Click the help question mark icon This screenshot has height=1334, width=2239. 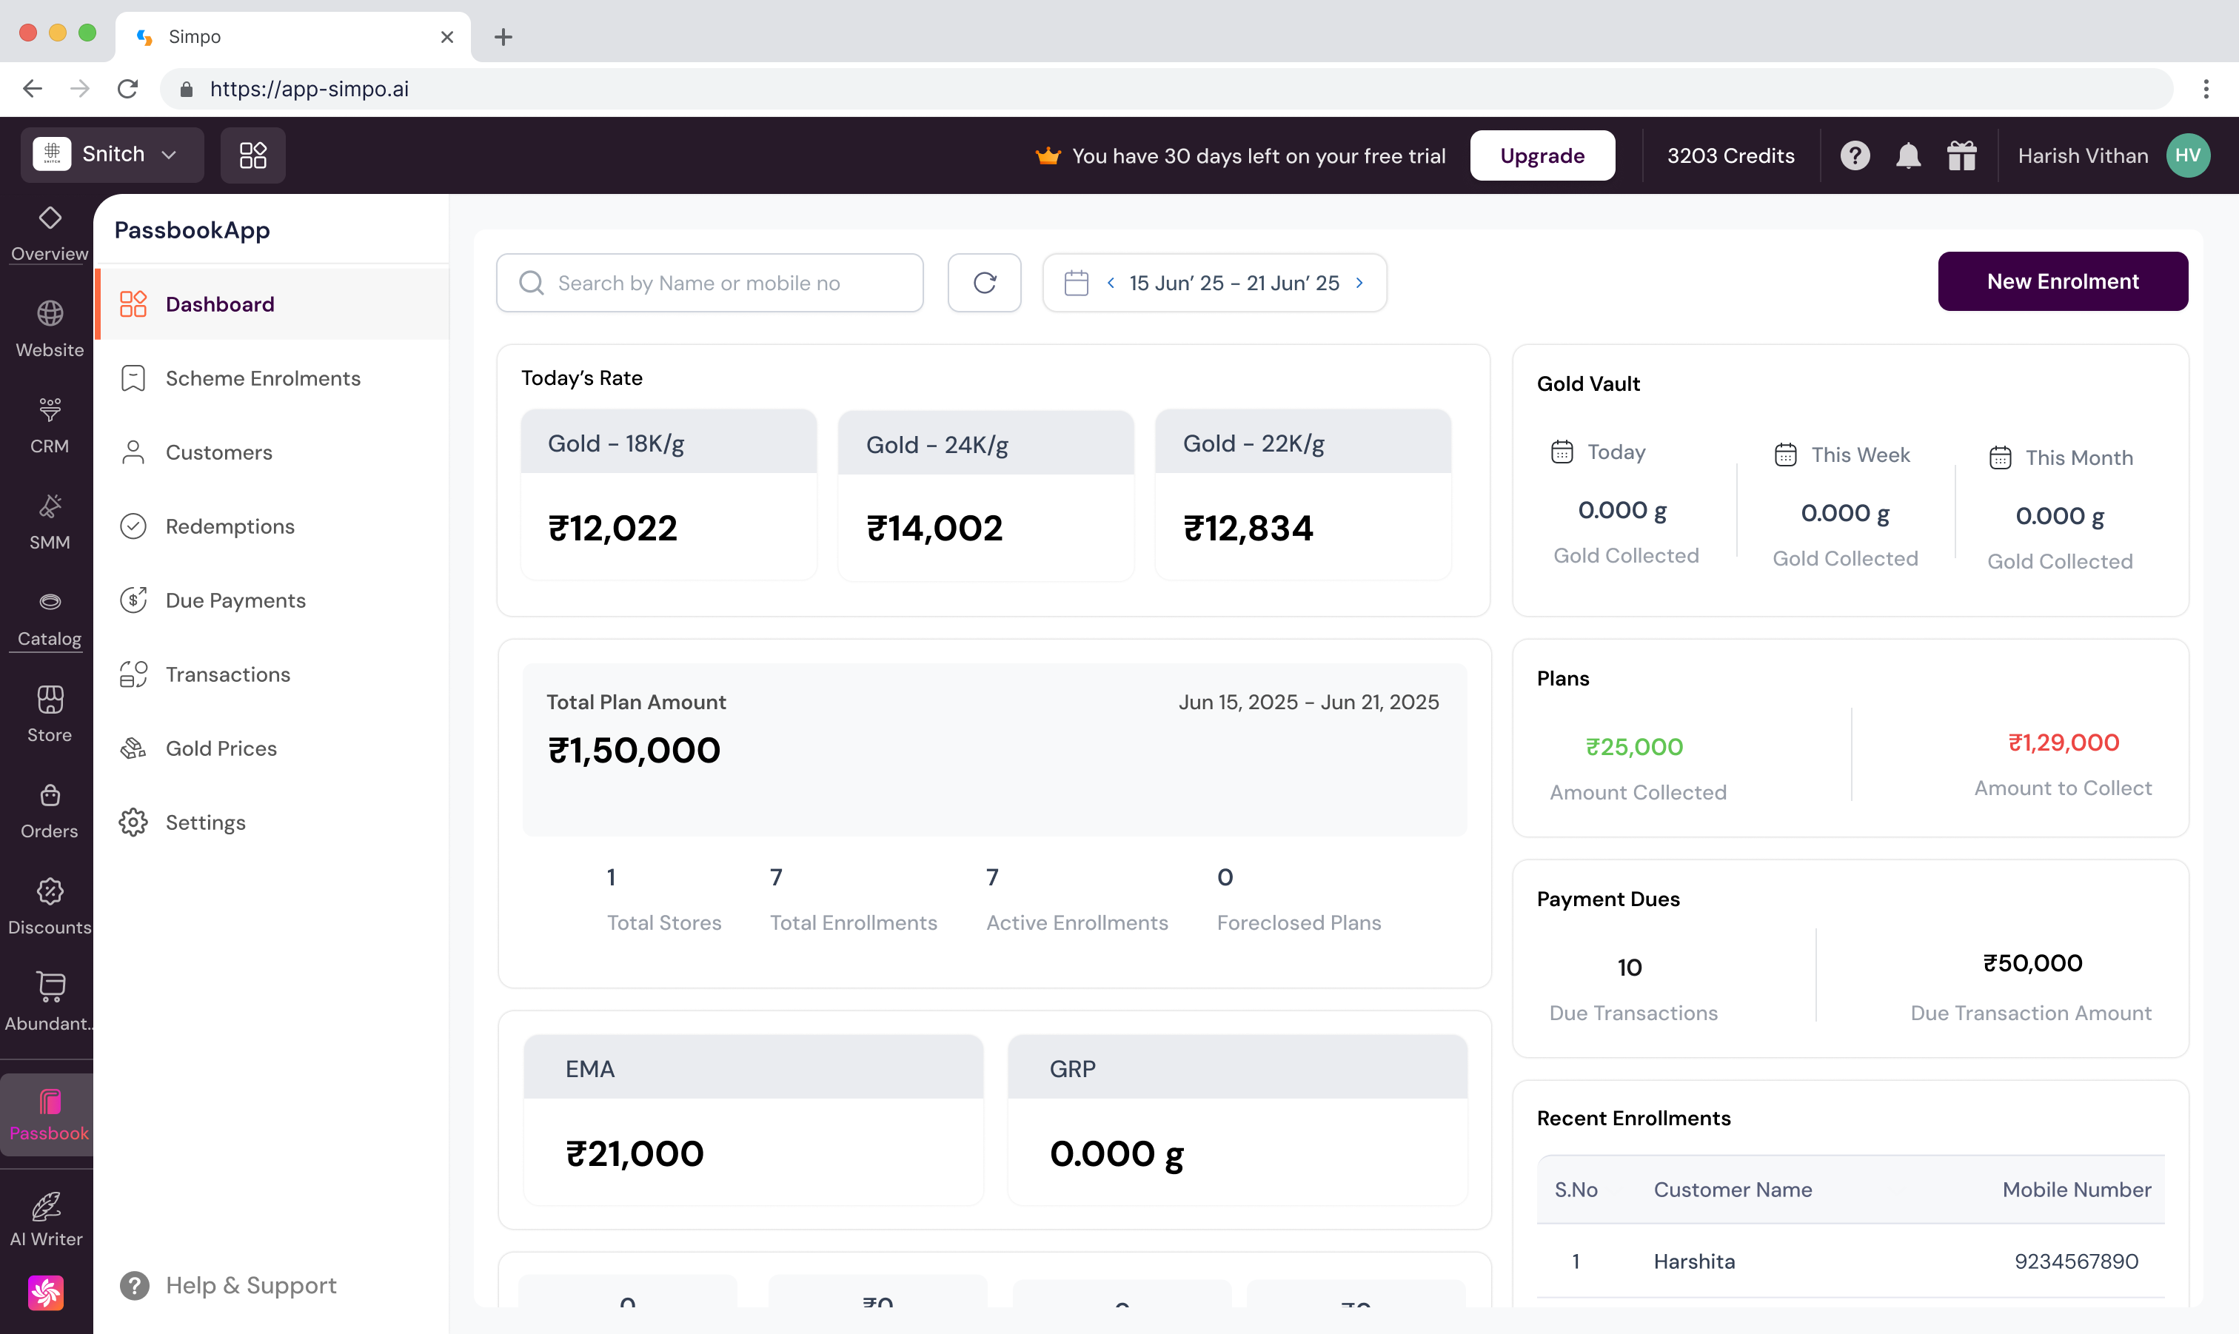[1854, 155]
